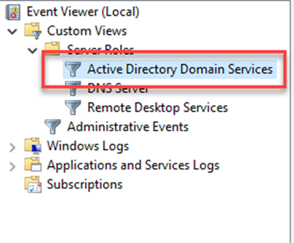The height and width of the screenshot is (243, 294).
Task: Click the Active Directory Domain Services filter icon
Action: (x=73, y=69)
